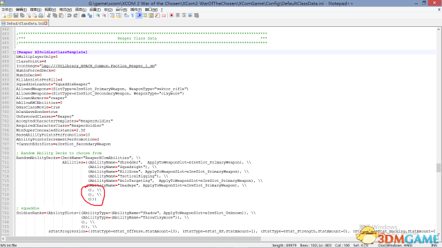Click the AllowedArmors="reaper" line

coord(41,98)
